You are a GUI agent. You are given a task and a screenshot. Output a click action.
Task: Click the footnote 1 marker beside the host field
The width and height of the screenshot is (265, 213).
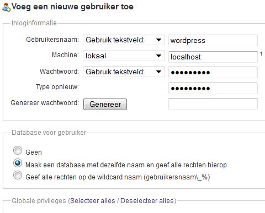[261, 54]
